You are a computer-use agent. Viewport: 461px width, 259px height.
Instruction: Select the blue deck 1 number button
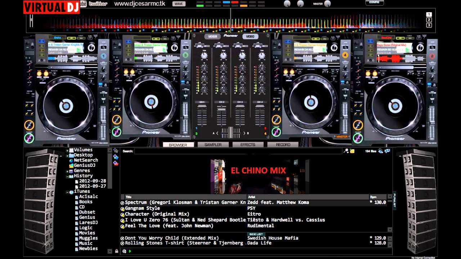[x=104, y=56]
